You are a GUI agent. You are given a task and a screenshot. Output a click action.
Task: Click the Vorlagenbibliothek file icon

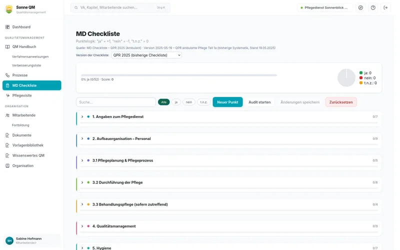(7, 145)
